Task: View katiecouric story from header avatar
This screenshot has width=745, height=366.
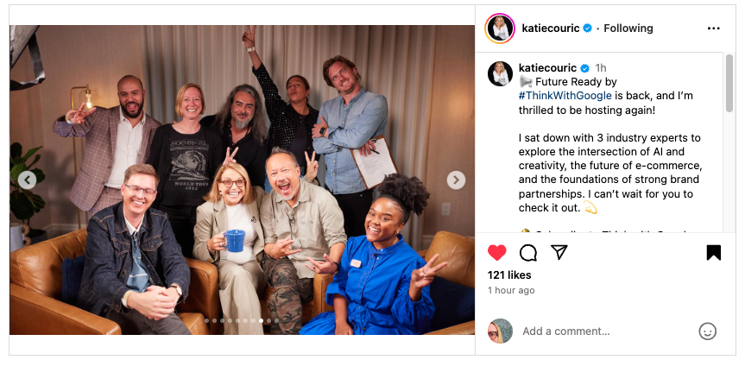Action: (500, 28)
